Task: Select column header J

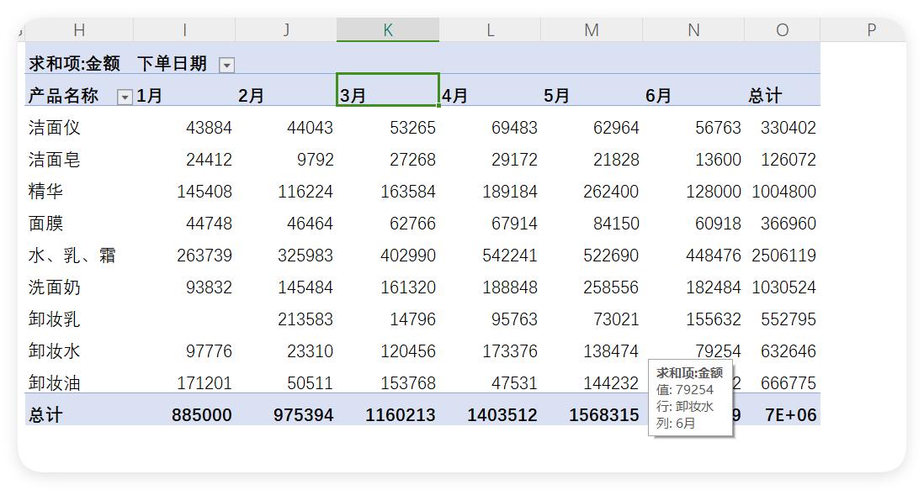Action: (286, 30)
